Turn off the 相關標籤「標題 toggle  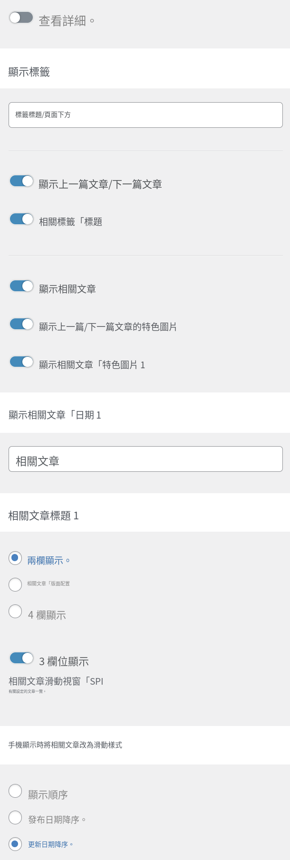(x=21, y=219)
